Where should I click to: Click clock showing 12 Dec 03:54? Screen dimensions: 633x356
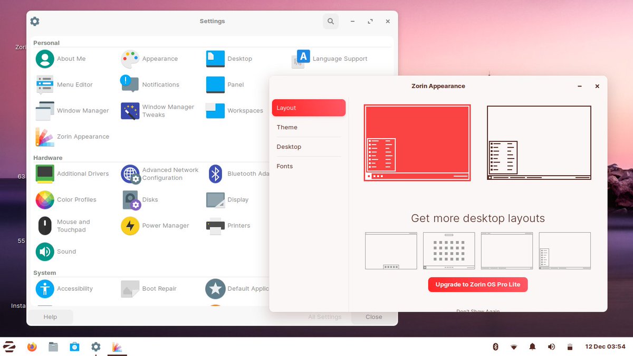tap(605, 347)
